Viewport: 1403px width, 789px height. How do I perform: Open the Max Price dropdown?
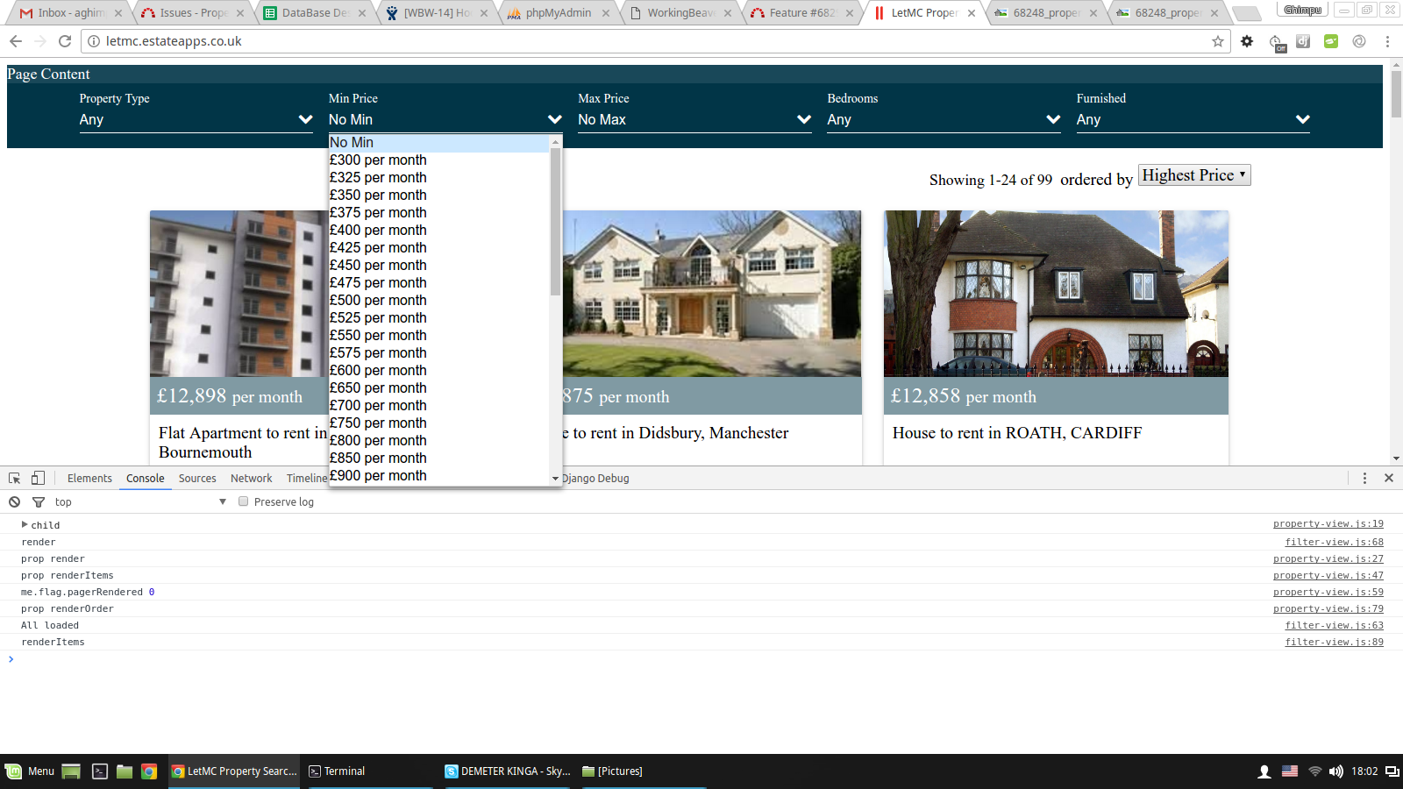(694, 119)
